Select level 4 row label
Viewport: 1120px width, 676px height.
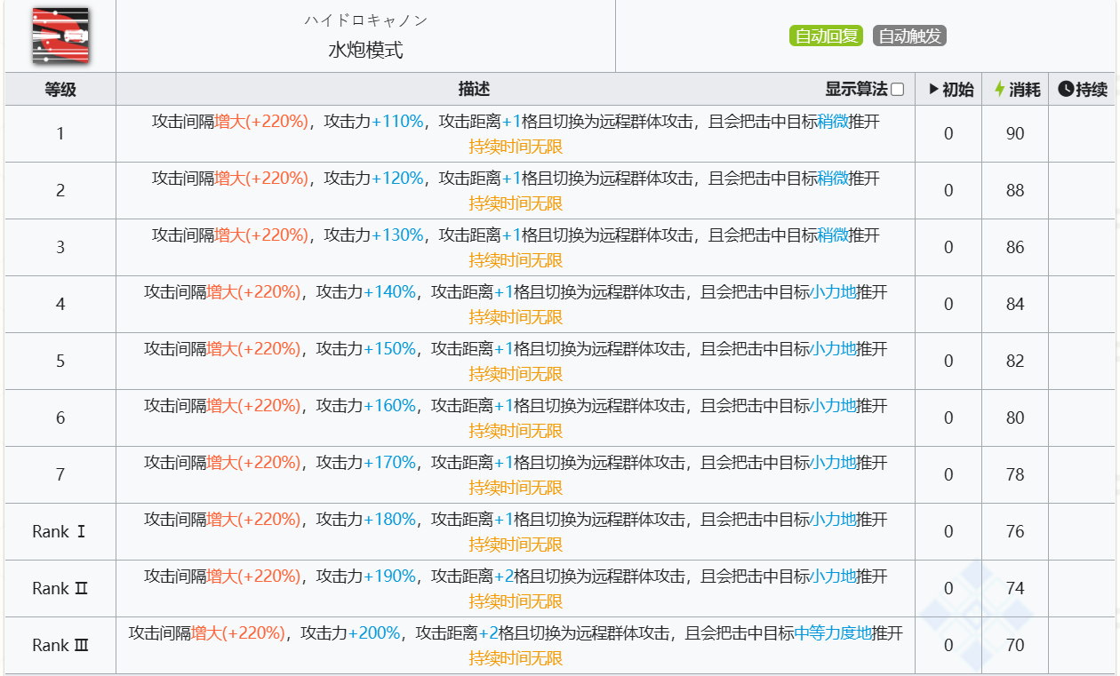click(60, 305)
